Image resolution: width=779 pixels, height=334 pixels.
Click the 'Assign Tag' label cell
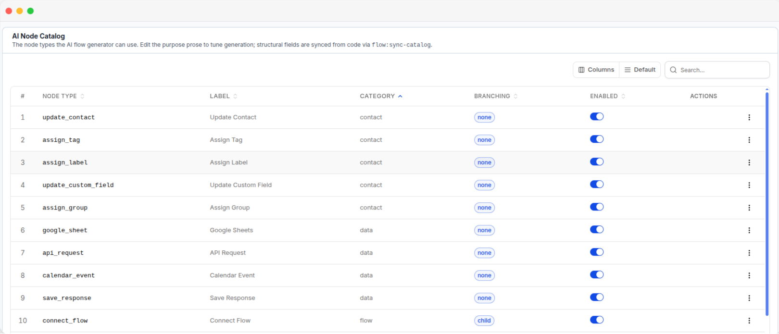226,140
